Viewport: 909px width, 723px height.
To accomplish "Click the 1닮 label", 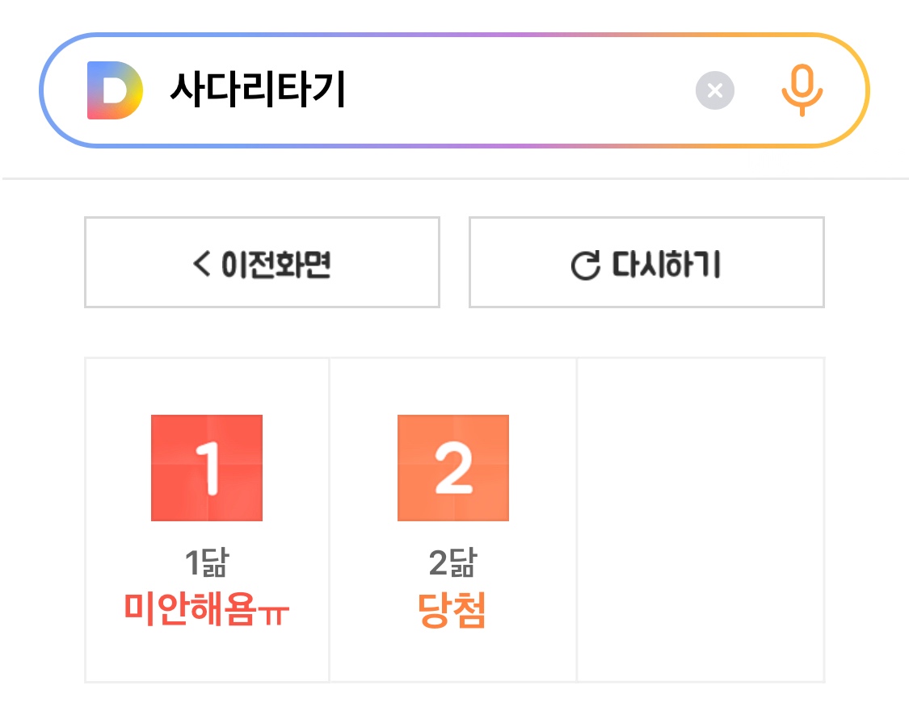I will click(x=207, y=563).
